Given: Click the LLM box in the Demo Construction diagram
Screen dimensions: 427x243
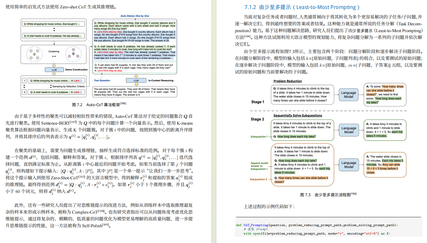Looking at the screenshot, I should (54, 69).
